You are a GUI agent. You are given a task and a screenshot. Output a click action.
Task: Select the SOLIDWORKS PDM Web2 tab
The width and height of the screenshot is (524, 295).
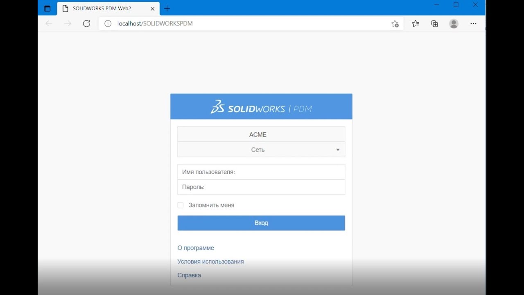tap(108, 9)
